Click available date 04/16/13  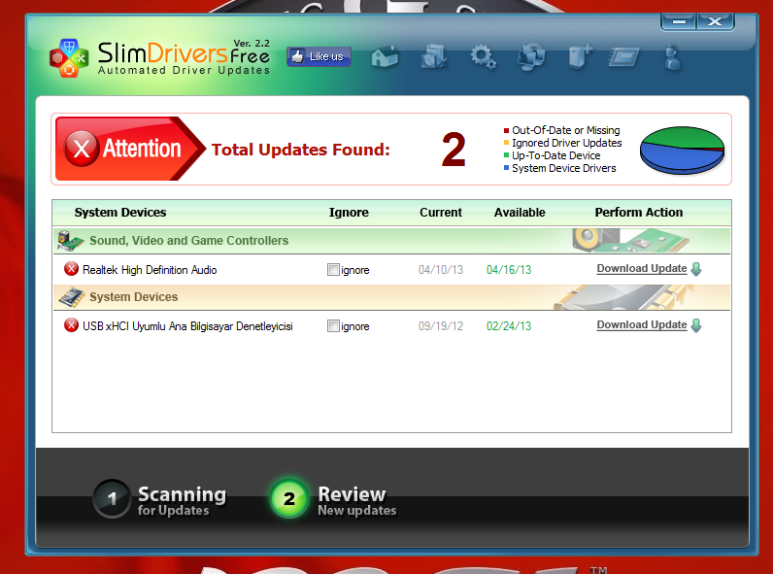509,270
